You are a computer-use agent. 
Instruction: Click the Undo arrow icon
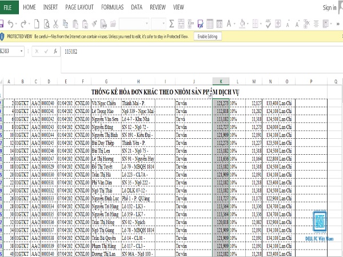click(10, 23)
